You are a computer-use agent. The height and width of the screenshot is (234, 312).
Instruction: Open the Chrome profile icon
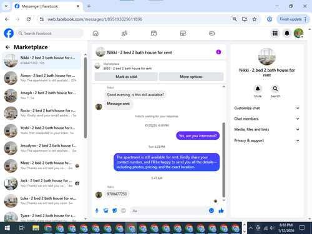click(270, 19)
